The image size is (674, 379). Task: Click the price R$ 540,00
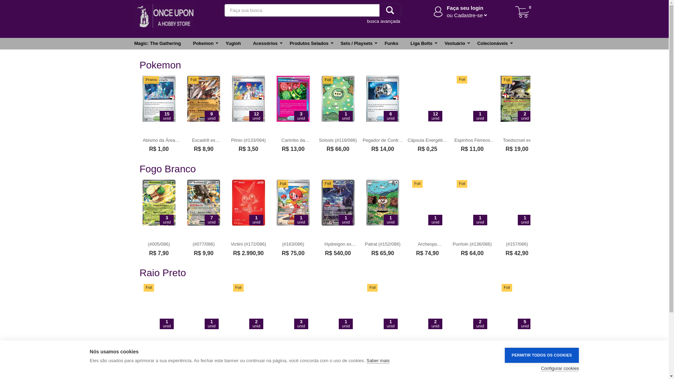coord(338,253)
